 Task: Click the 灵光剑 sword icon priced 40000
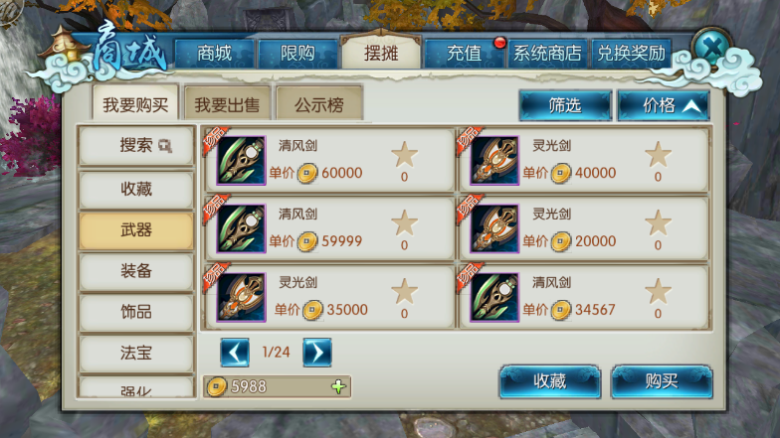point(494,161)
